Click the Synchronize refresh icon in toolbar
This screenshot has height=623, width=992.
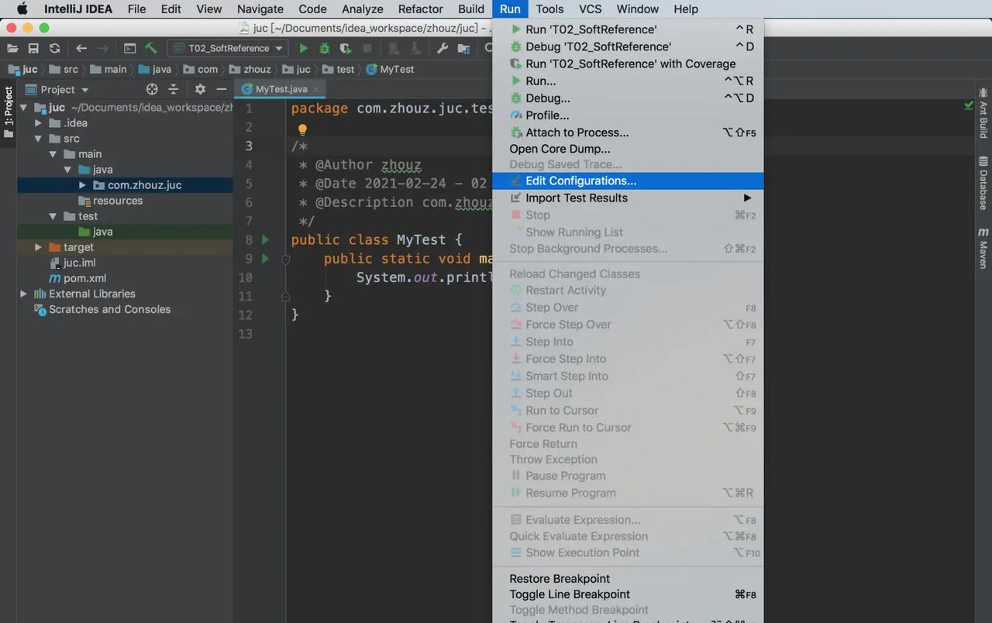pos(54,48)
